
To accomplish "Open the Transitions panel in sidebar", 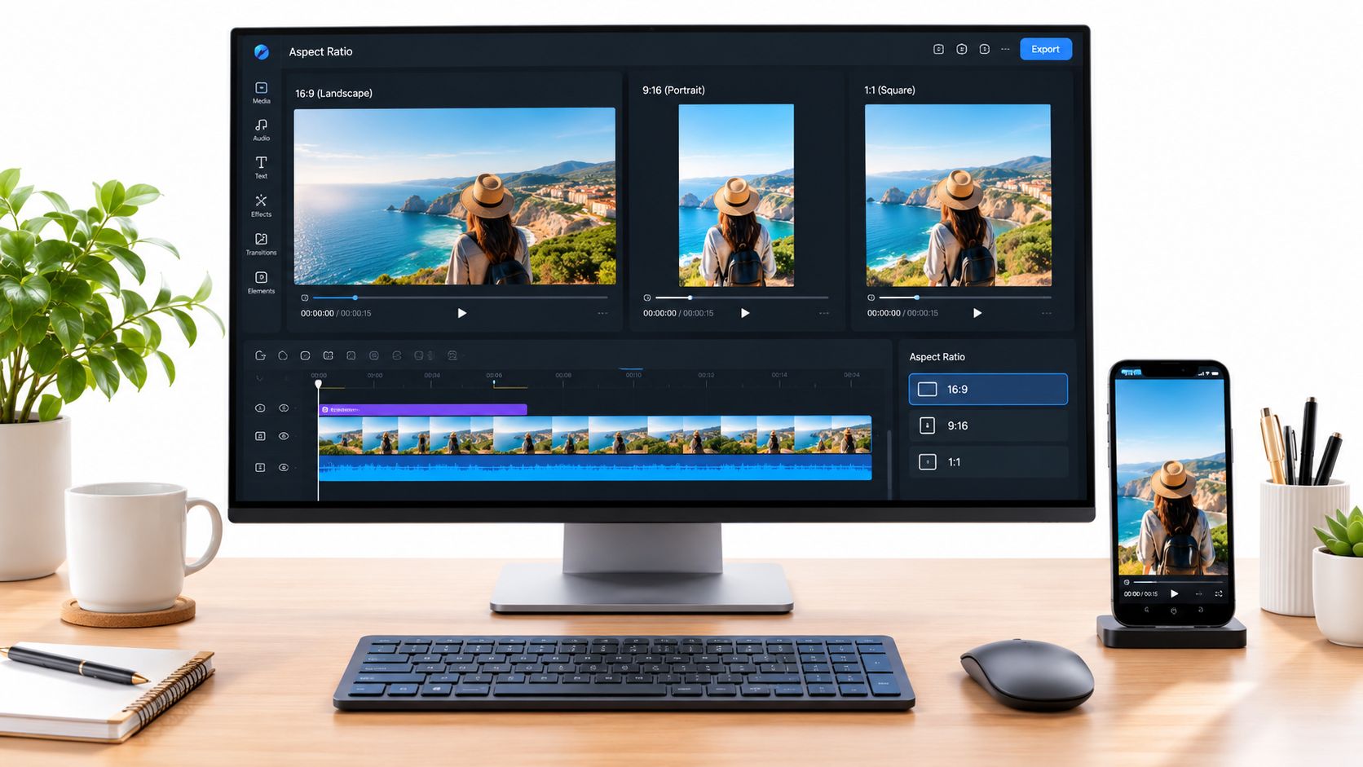I will pos(261,243).
